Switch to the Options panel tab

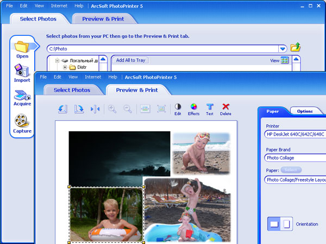[305, 111]
